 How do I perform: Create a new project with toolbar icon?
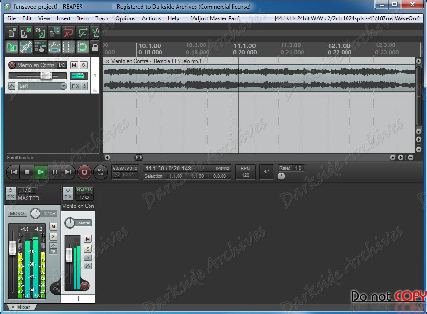click(x=12, y=33)
